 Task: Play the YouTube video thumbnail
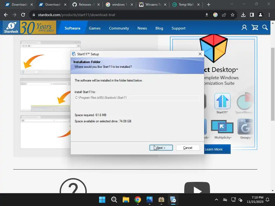pyautogui.click(x=197, y=188)
